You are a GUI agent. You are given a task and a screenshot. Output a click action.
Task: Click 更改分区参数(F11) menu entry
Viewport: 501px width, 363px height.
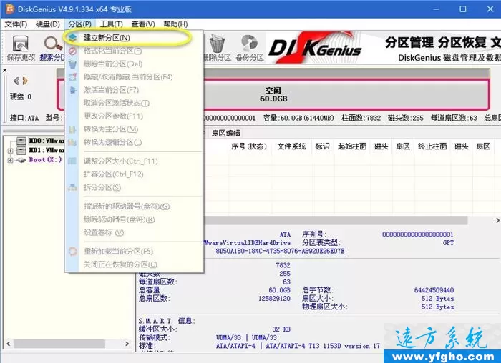click(x=135, y=116)
